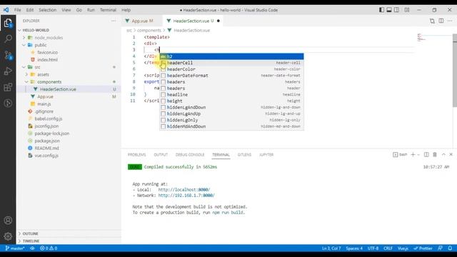This screenshot has width=457, height=257.
Task: Switch to the DEBUG CONSOLE tab
Action: point(190,155)
